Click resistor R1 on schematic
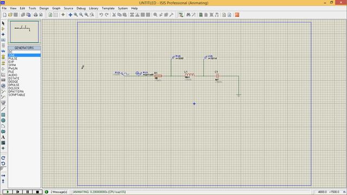Viewport: 347px width, 195px height. coord(158,76)
